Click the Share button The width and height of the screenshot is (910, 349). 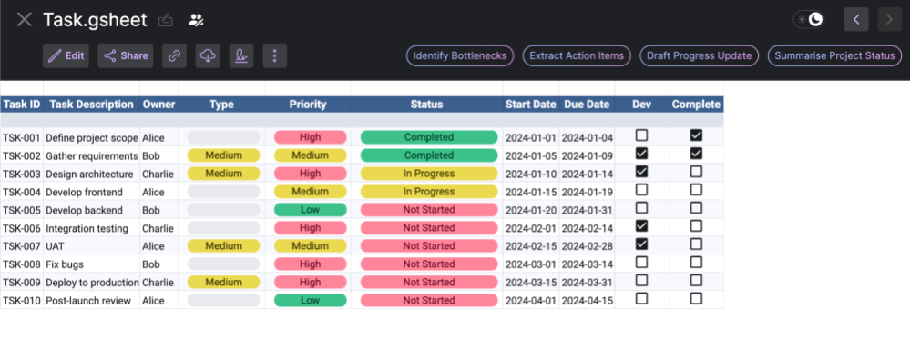pyautogui.click(x=126, y=56)
